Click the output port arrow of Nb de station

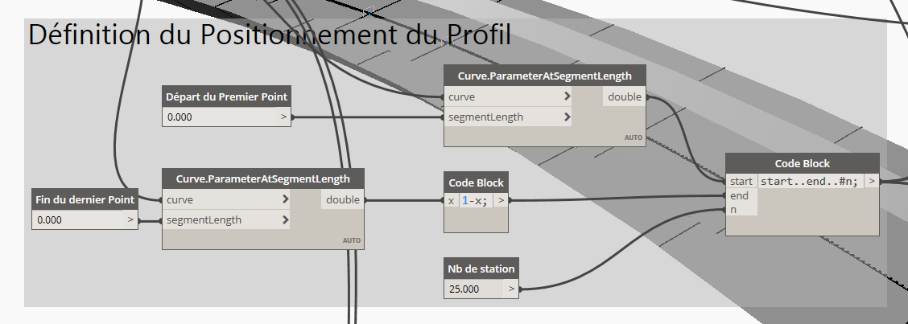pos(510,288)
